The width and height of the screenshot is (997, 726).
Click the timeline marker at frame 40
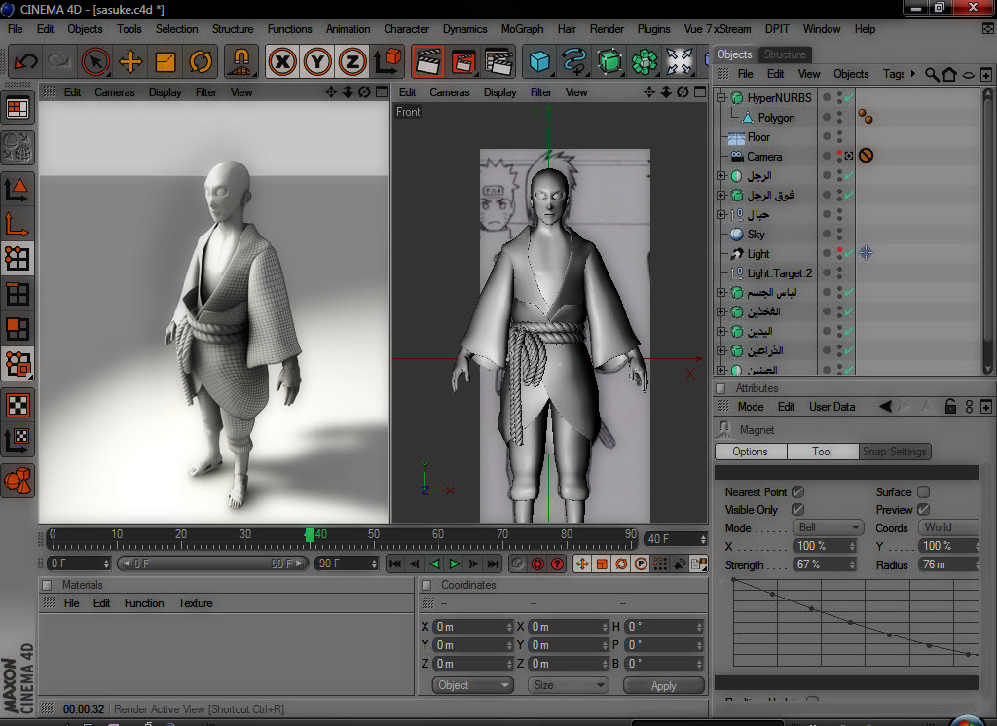(x=309, y=534)
